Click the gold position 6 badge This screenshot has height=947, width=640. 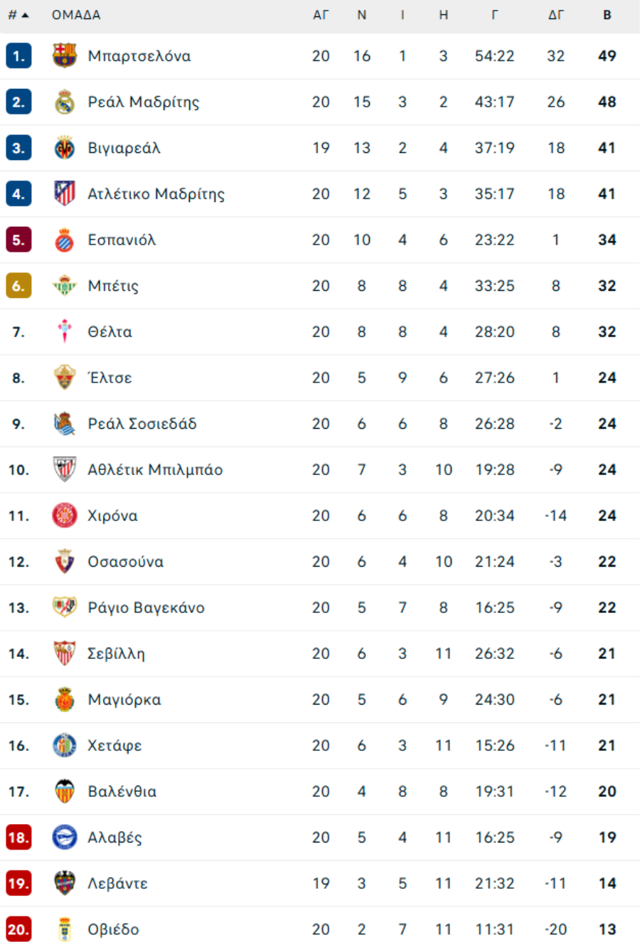18,286
